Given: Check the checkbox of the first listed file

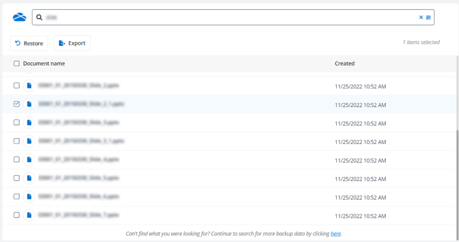Looking at the screenshot, I should [17, 85].
